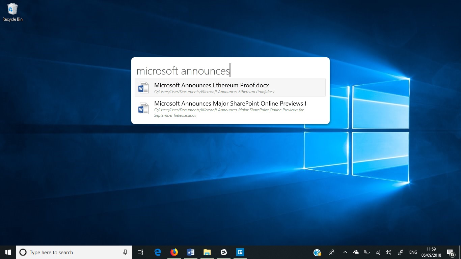Screen dimensions: 461x259
Task: Click the microphone in the search bar
Action: coord(125,252)
